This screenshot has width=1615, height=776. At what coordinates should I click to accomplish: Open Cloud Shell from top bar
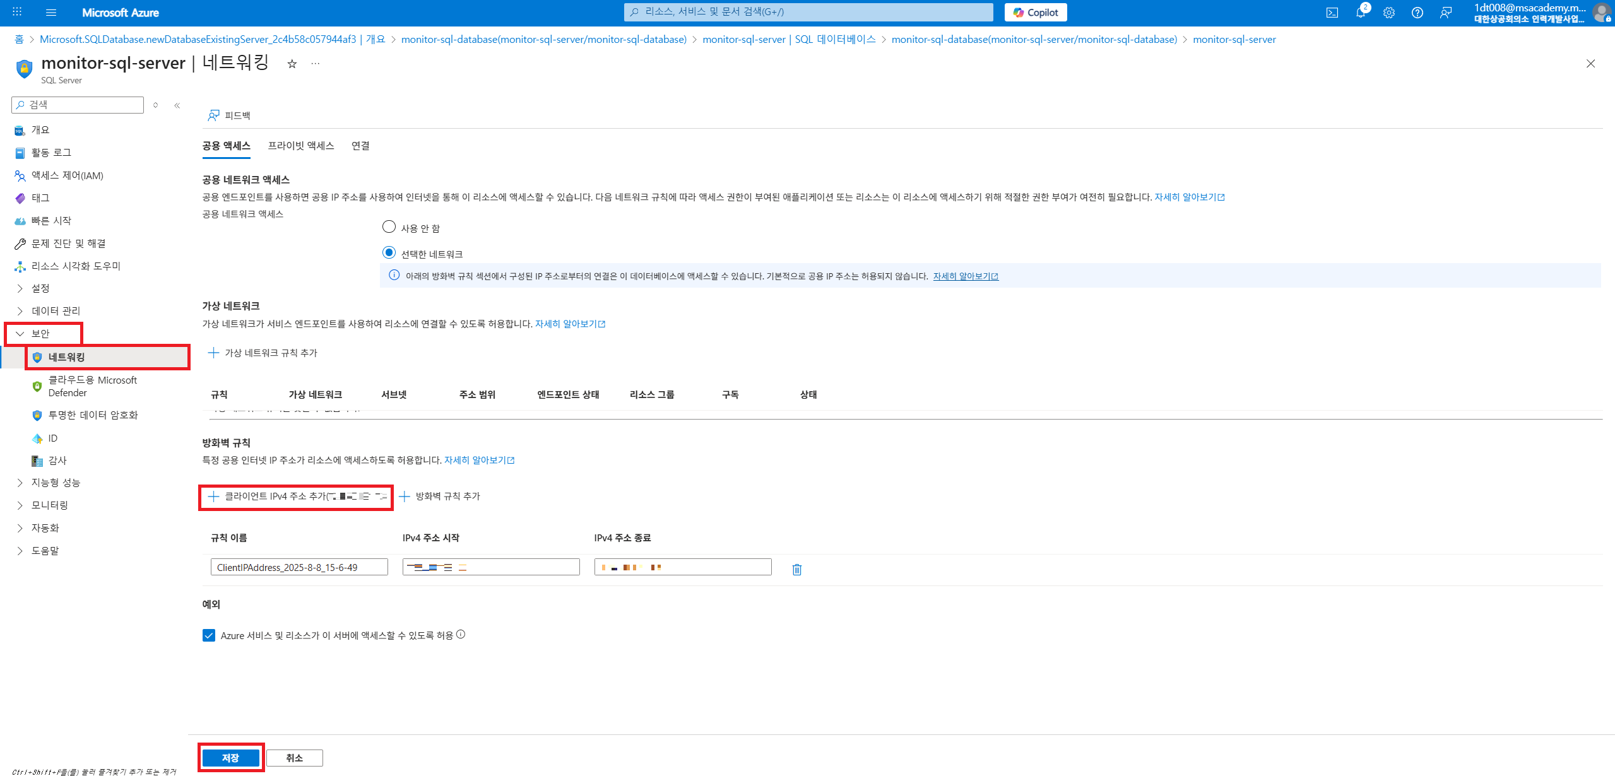1332,13
